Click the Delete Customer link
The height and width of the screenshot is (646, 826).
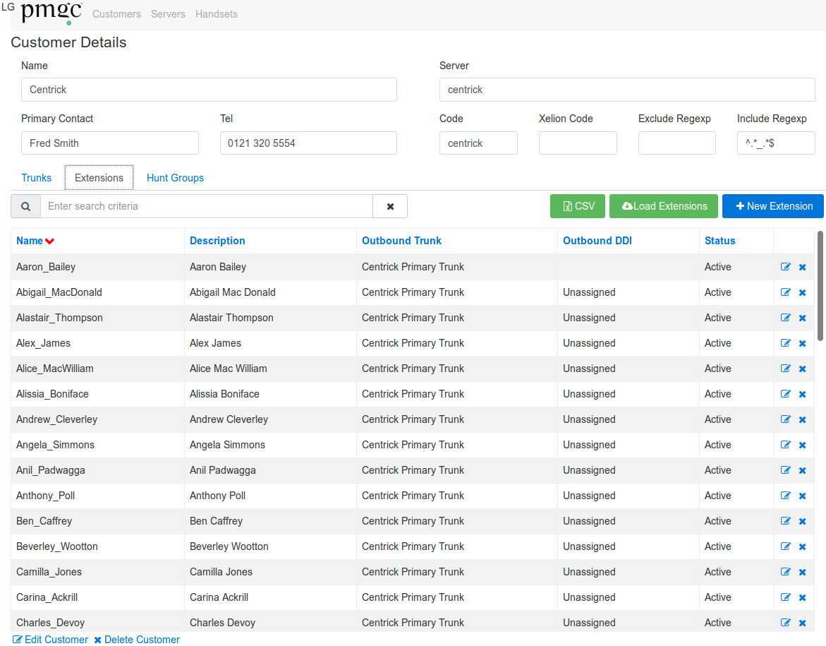(x=137, y=640)
